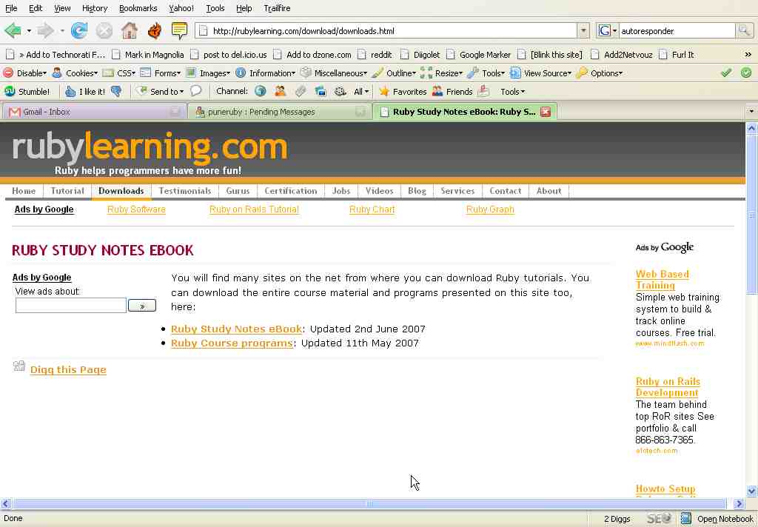Click the notebook icon in status bar
Viewport: 758px width, 527px height.
pos(685,519)
